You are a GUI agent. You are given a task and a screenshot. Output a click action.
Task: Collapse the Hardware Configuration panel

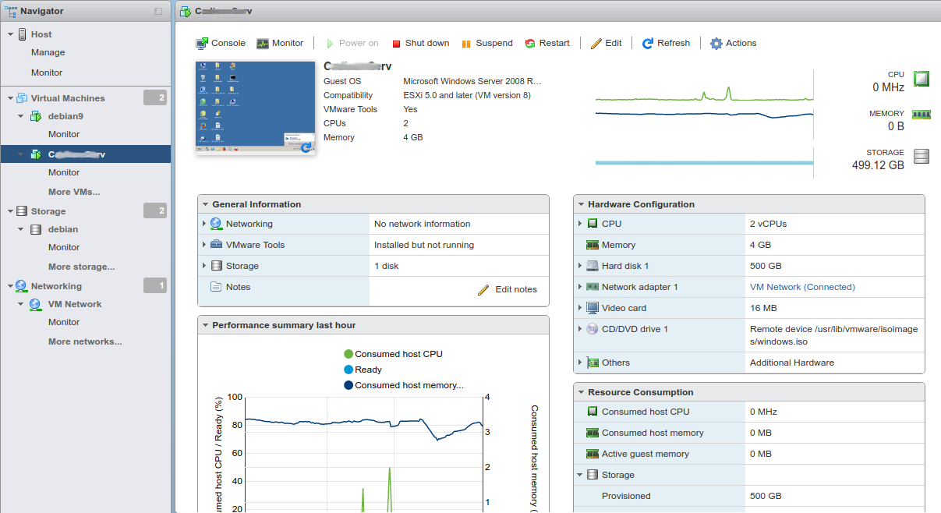click(x=581, y=204)
